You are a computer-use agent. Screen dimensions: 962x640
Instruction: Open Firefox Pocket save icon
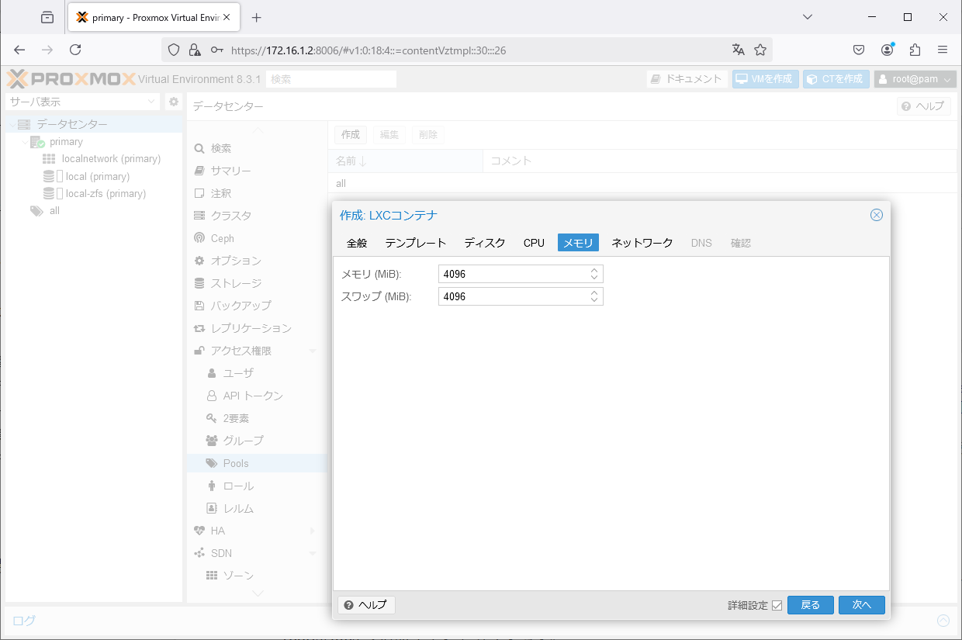coord(859,50)
